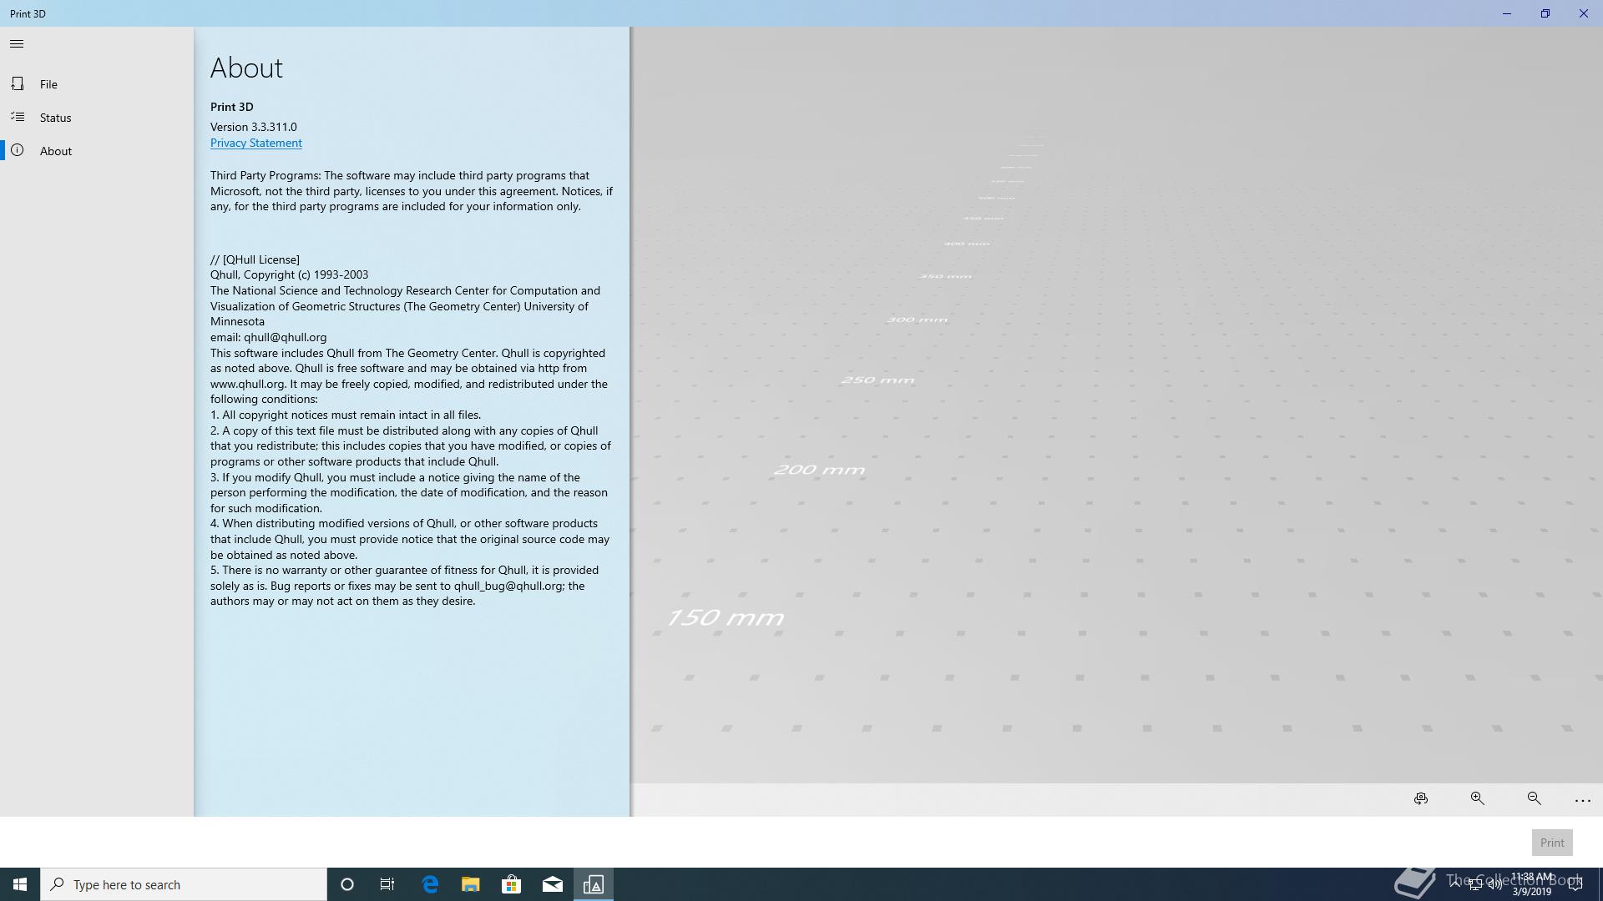
Task: Open the hamburger navigation menu
Action: coord(17,44)
